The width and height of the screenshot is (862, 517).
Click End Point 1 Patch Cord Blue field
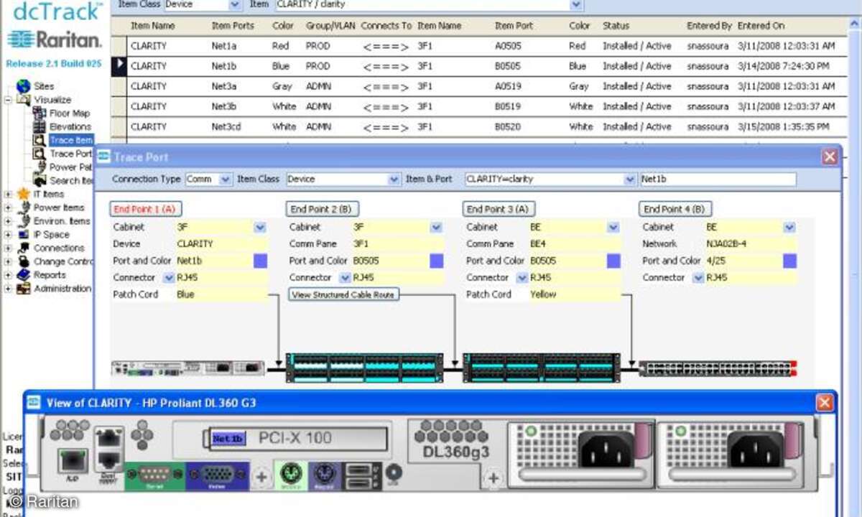221,294
